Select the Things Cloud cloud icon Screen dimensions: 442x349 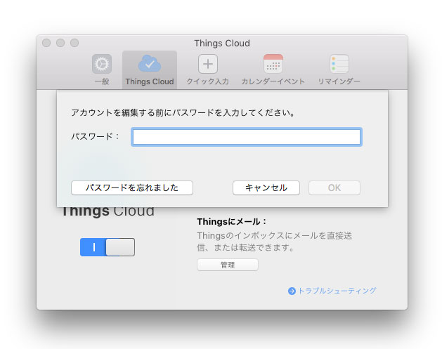coord(150,63)
